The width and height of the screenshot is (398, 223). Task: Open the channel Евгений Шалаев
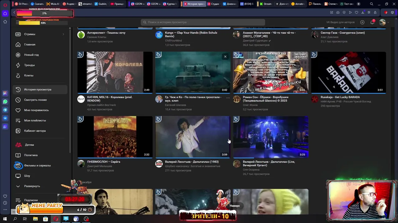175,105
